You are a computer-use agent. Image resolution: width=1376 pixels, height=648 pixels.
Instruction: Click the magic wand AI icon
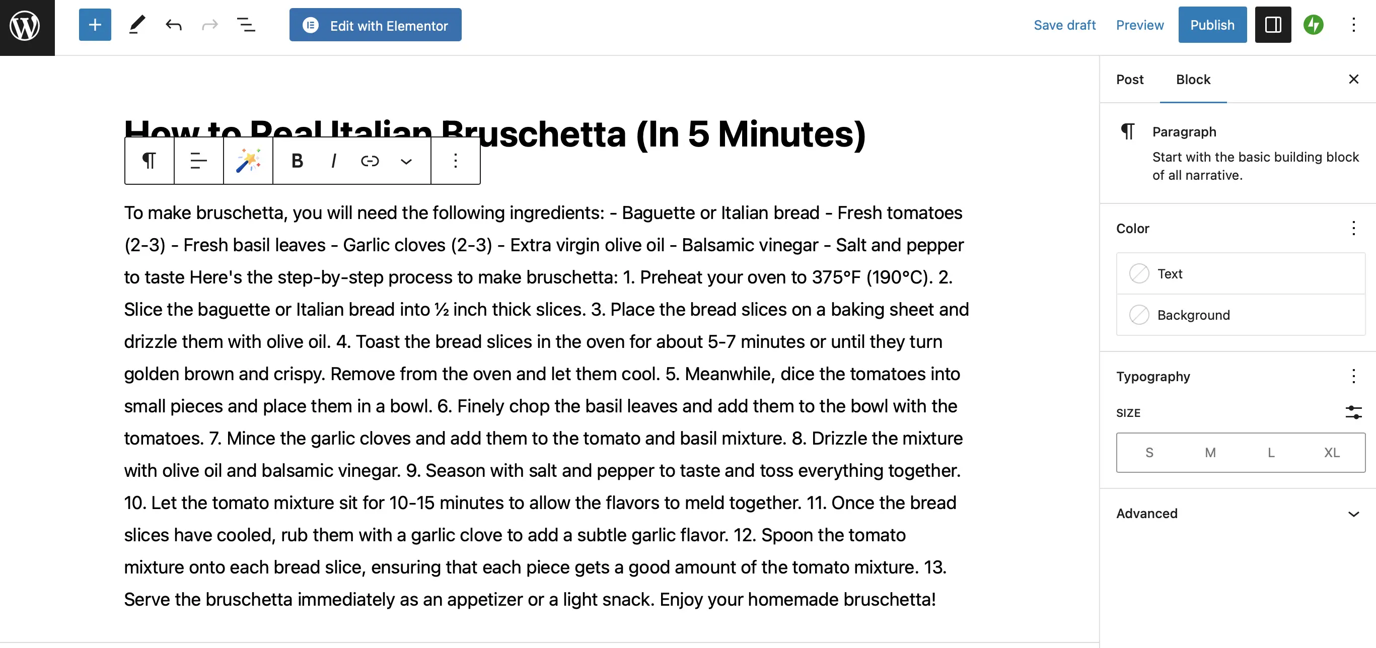coord(248,161)
